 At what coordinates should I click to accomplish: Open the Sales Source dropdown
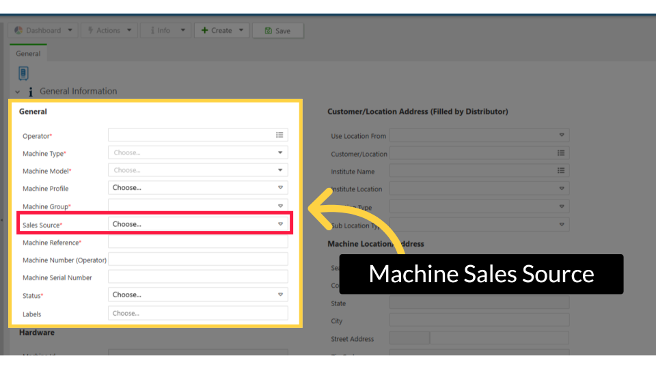tap(197, 224)
